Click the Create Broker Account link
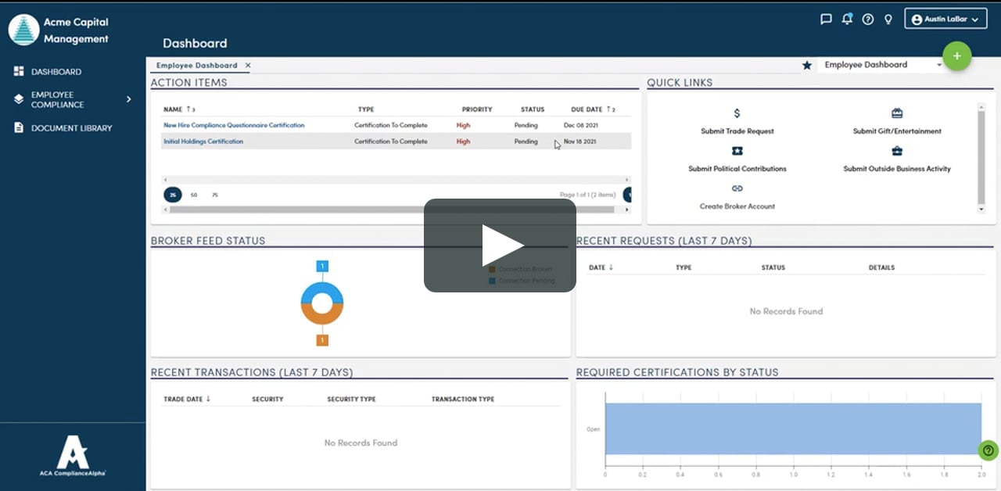The width and height of the screenshot is (1001, 491). (737, 206)
